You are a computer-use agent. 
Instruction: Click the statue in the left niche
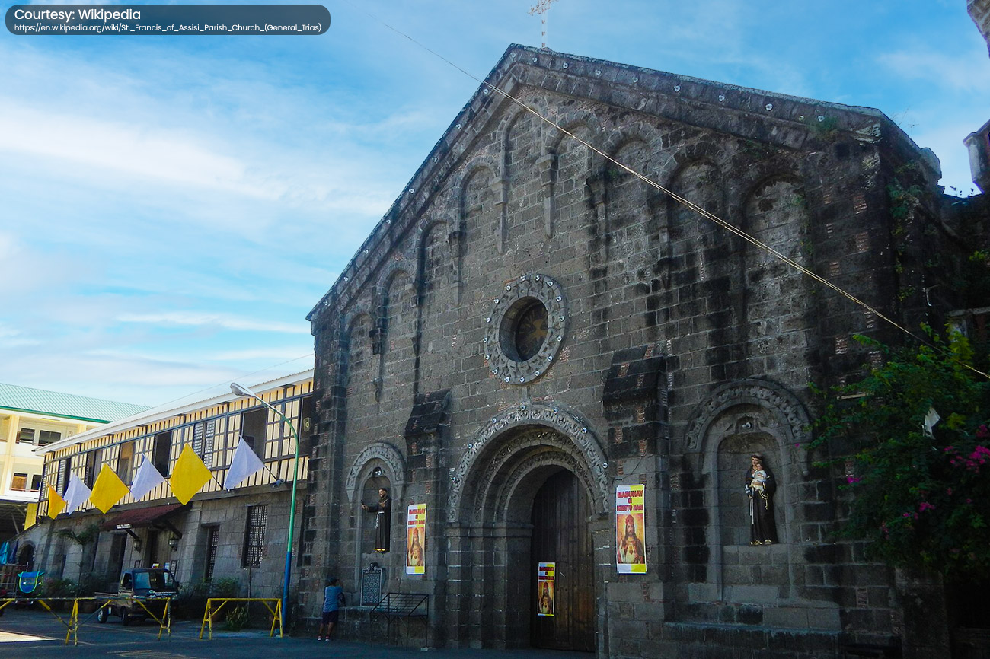(x=381, y=519)
